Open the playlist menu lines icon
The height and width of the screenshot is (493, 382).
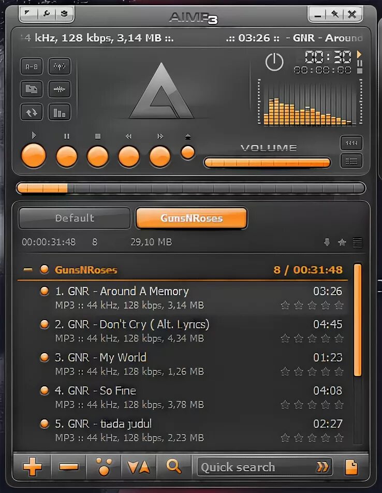coord(358,242)
